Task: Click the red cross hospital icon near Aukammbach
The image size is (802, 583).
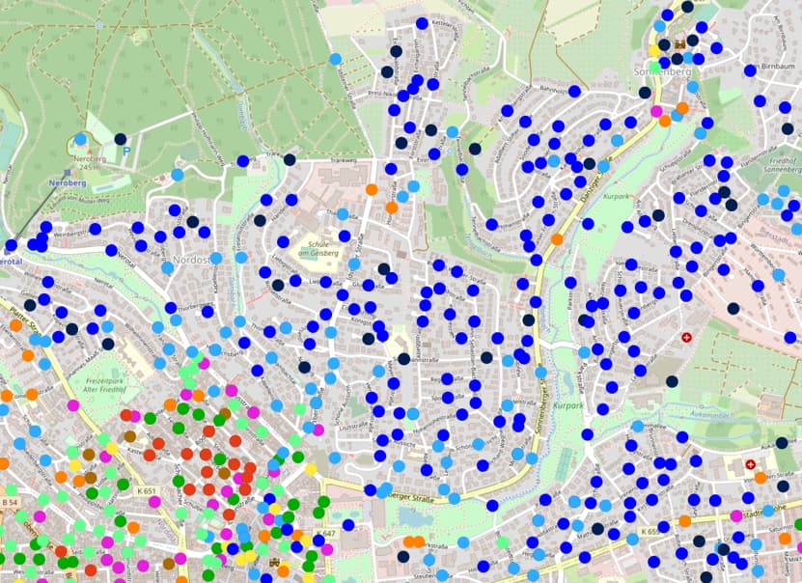Action: [752, 464]
